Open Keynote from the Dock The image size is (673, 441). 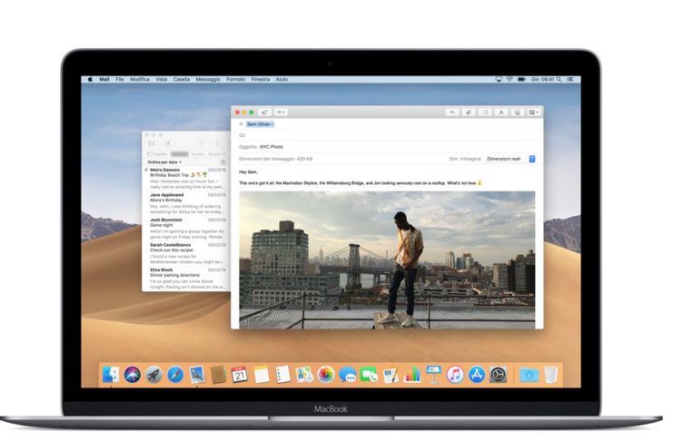click(433, 375)
